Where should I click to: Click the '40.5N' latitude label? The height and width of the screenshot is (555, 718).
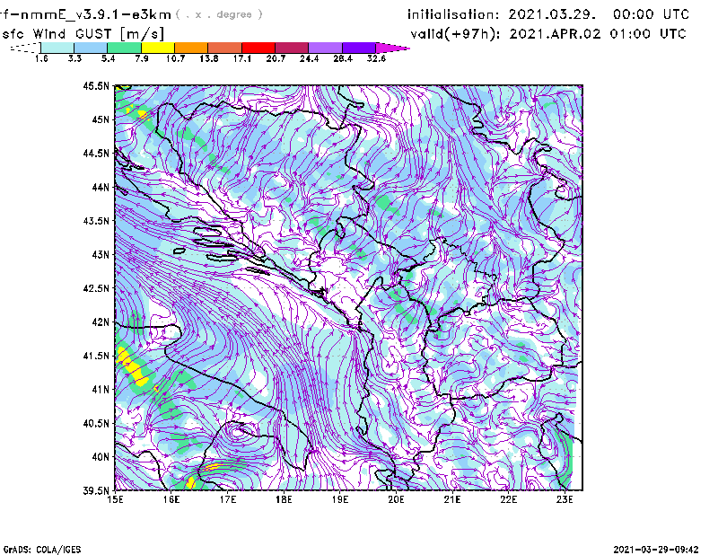point(96,424)
